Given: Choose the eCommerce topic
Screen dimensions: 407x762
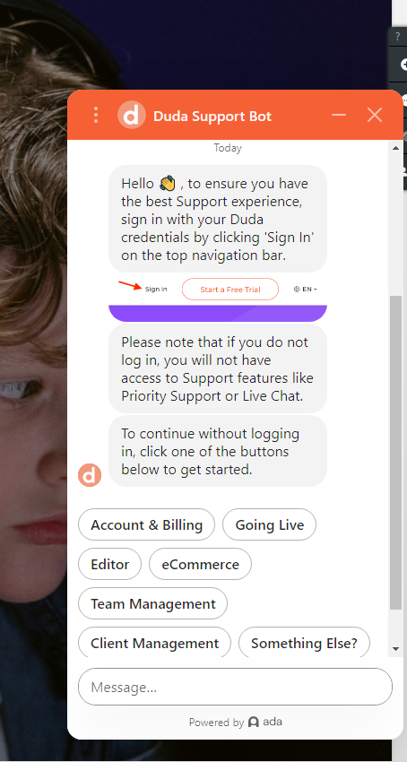Looking at the screenshot, I should (200, 564).
